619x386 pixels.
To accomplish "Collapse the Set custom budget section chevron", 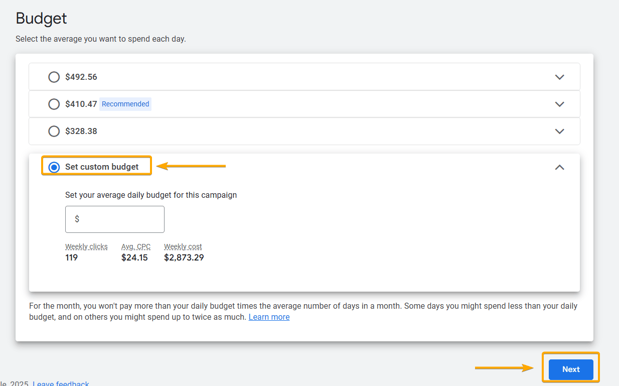I will point(559,167).
